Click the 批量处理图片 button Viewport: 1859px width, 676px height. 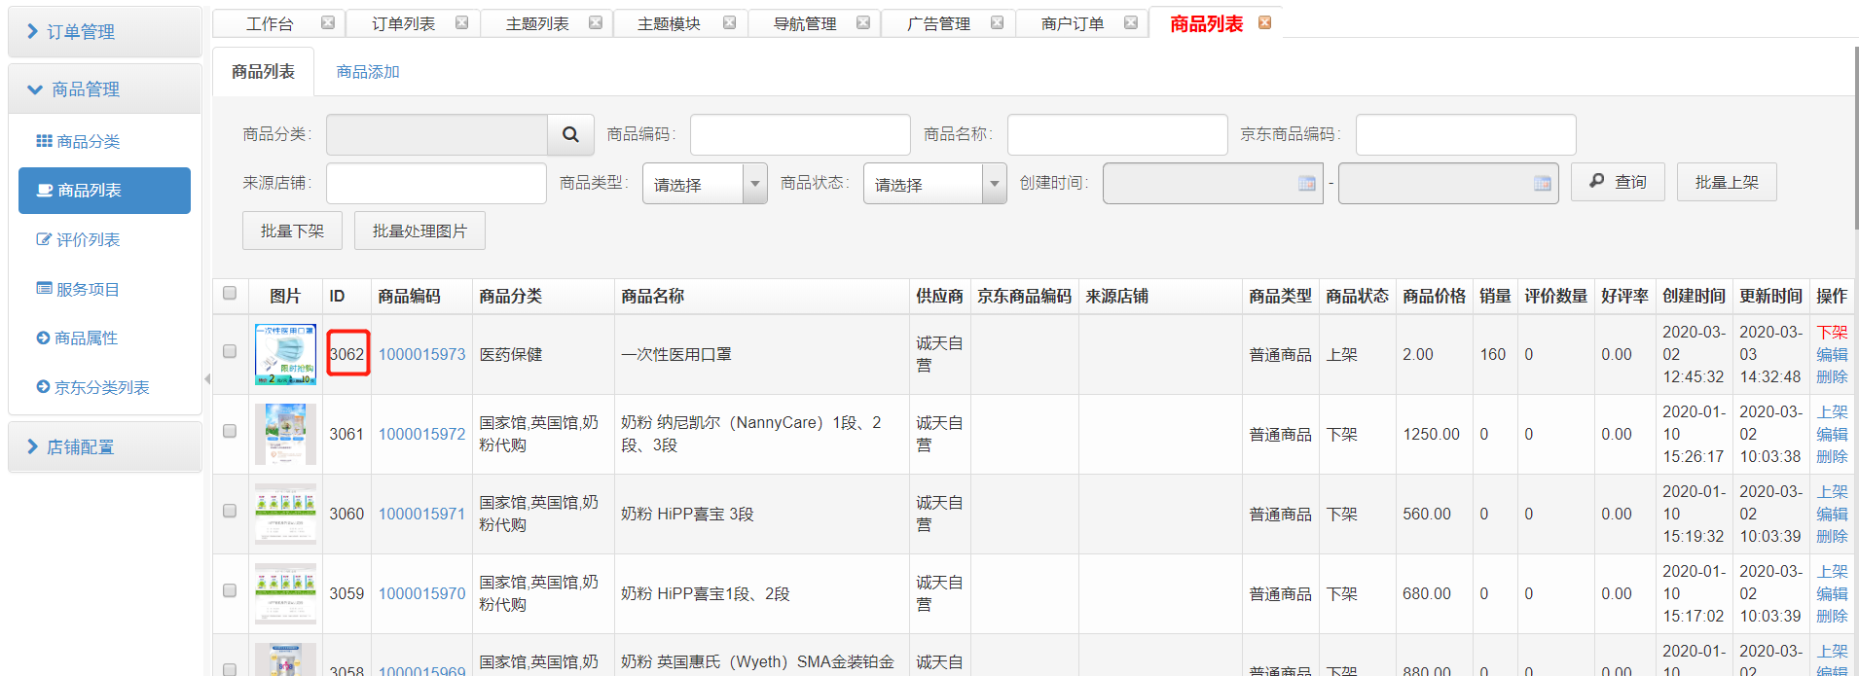pos(419,231)
